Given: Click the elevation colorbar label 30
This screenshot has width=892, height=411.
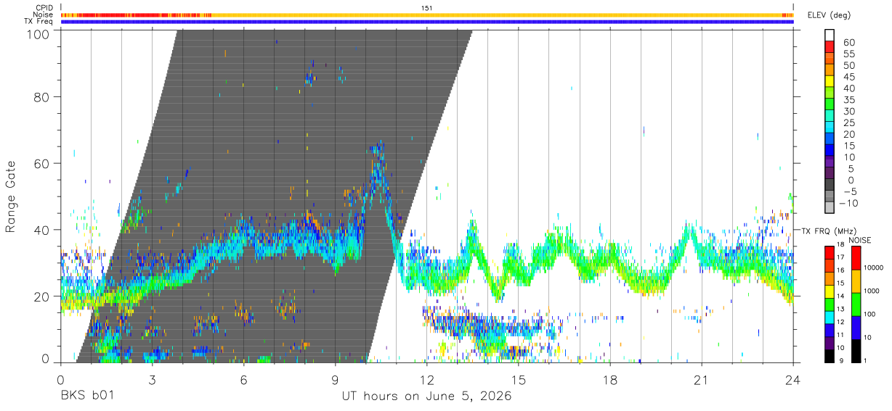Looking at the screenshot, I should coord(850,111).
